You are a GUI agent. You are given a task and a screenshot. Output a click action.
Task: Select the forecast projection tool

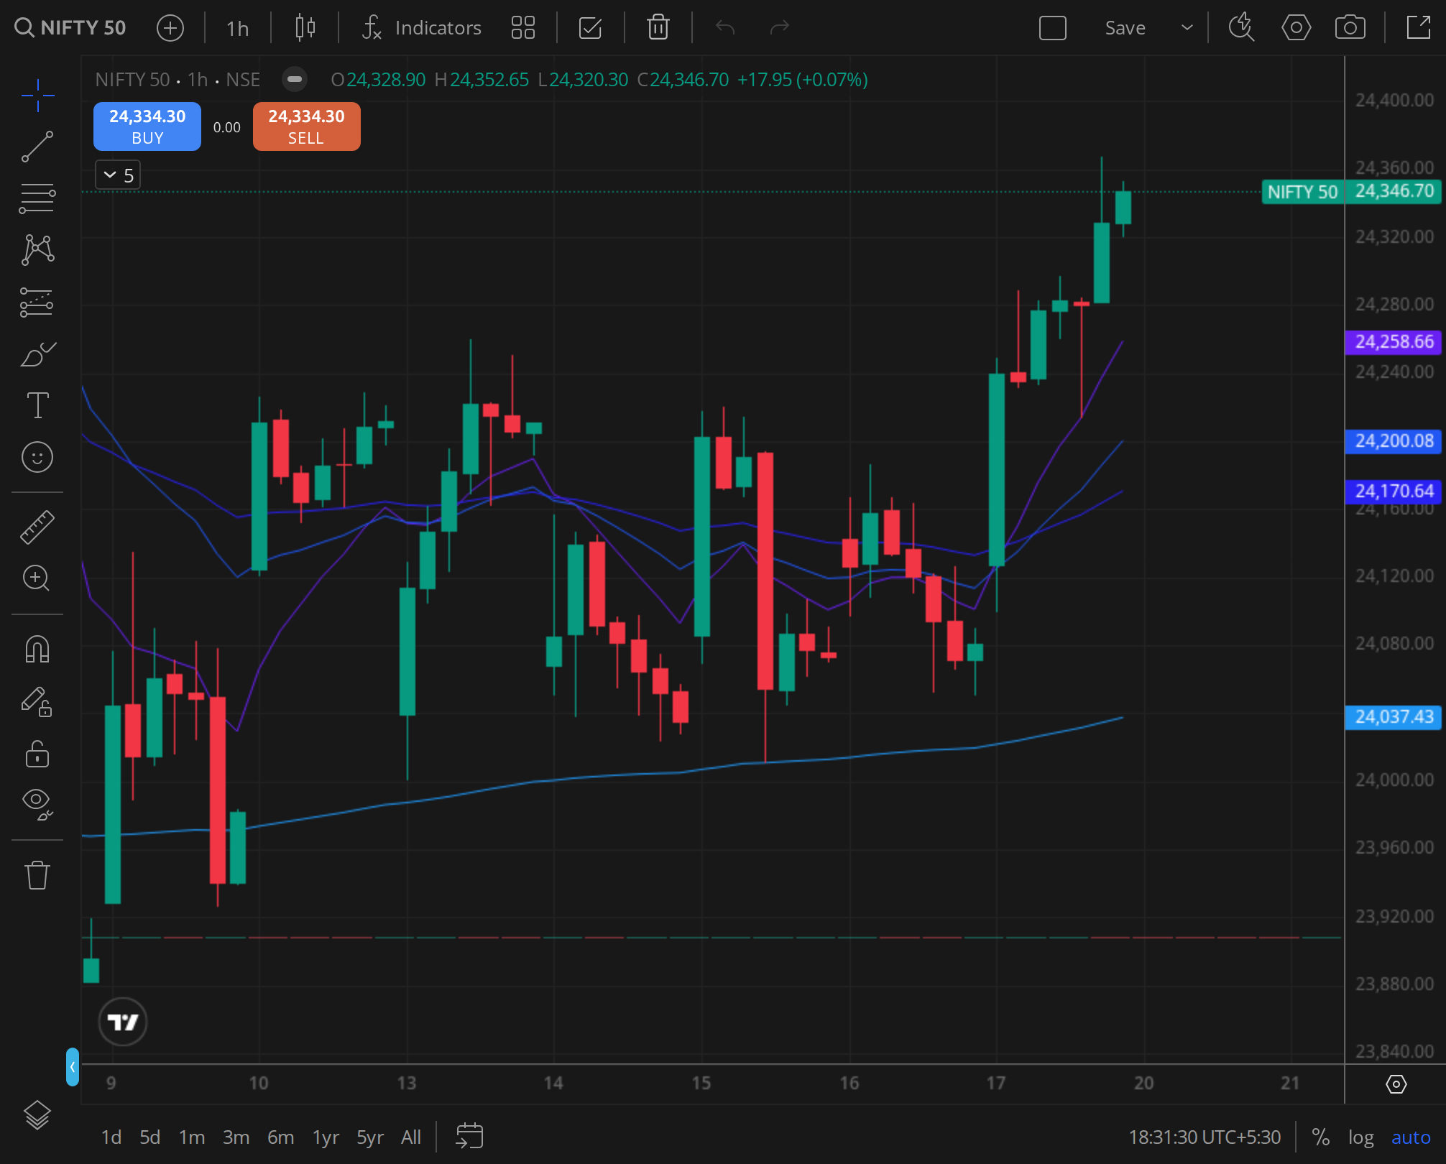[37, 302]
